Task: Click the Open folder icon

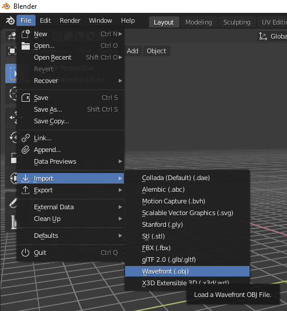Action: (26, 46)
